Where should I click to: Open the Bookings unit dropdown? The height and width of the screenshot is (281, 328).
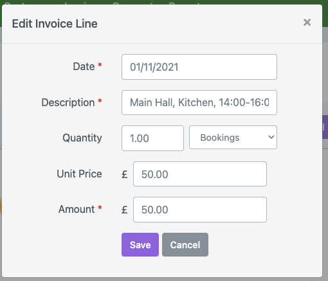[x=233, y=138]
